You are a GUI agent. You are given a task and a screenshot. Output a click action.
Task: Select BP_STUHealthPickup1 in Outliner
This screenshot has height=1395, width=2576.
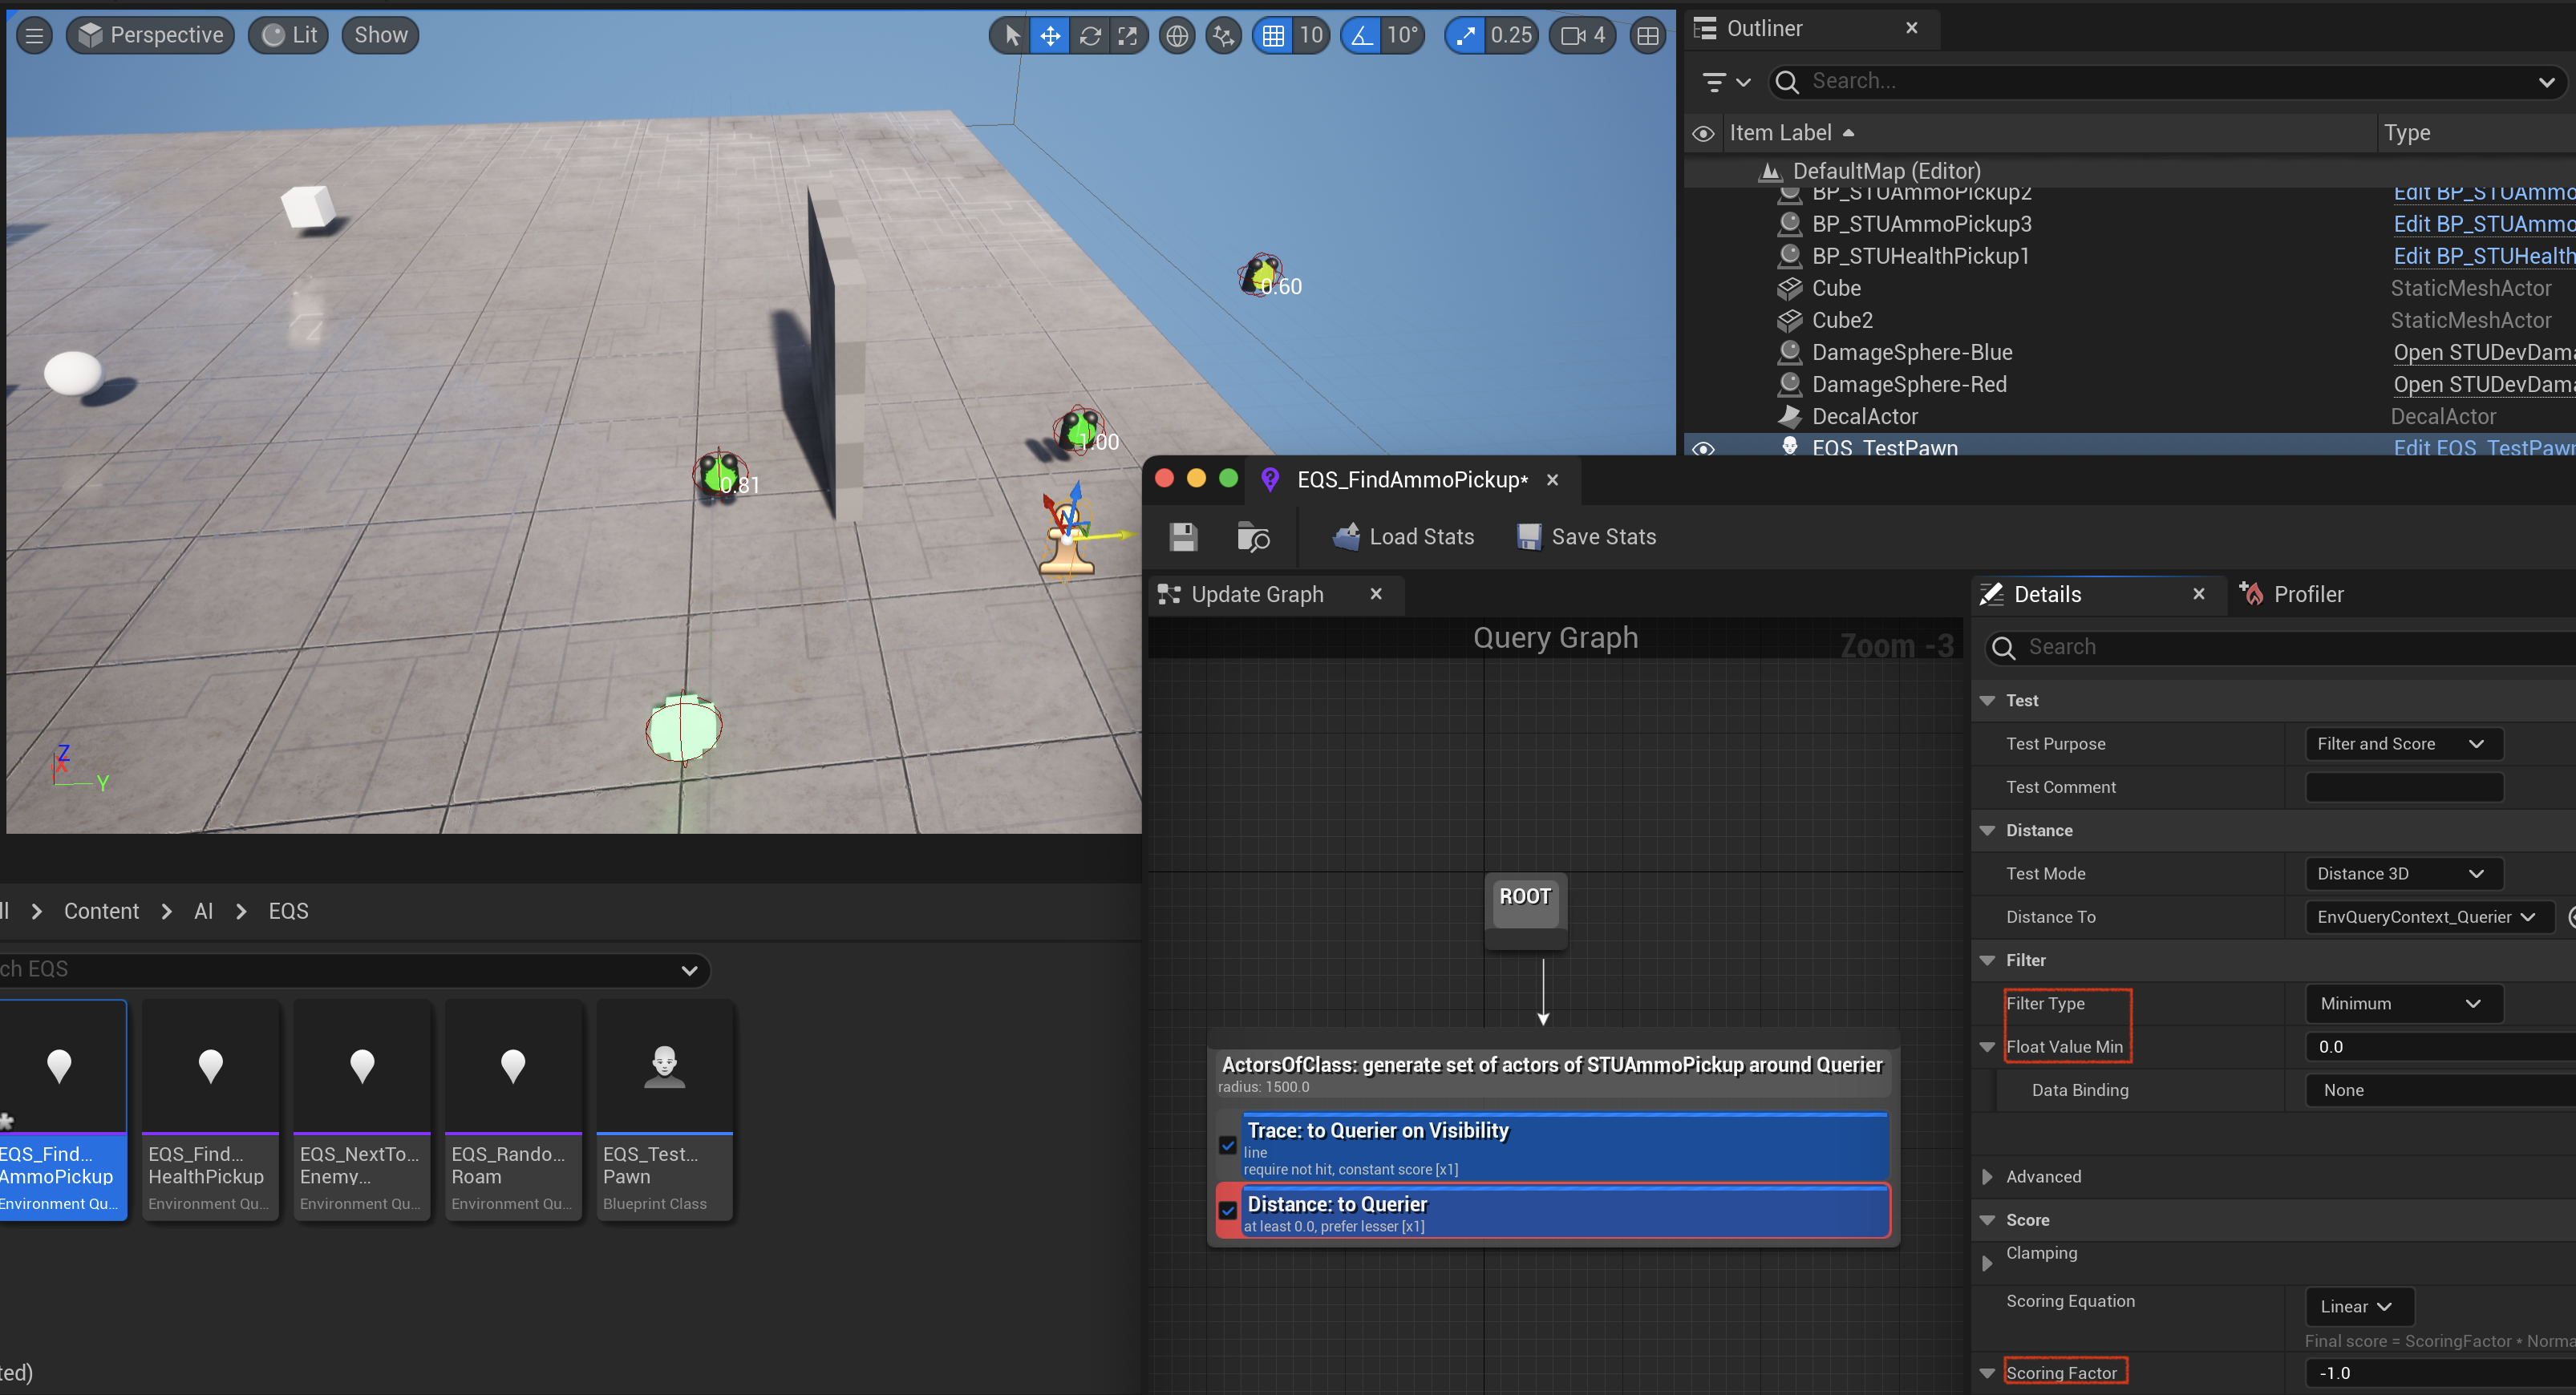pos(1920,256)
